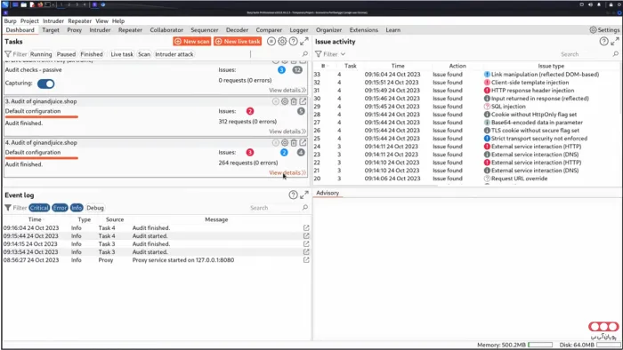Image resolution: width=623 pixels, height=350 pixels.
Task: Click blue issue count on task 4
Action: tap(284, 152)
